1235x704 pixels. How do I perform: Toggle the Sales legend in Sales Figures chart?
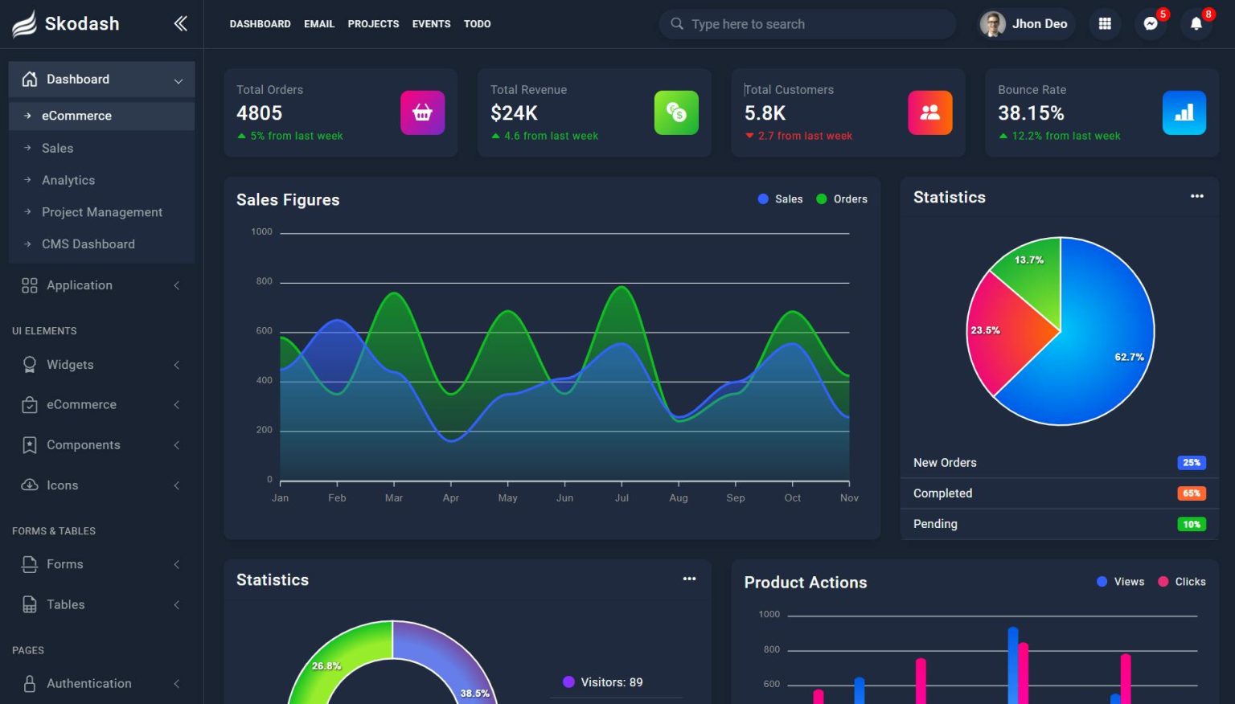pyautogui.click(x=780, y=199)
